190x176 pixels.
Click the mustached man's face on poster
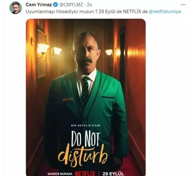point(87,53)
